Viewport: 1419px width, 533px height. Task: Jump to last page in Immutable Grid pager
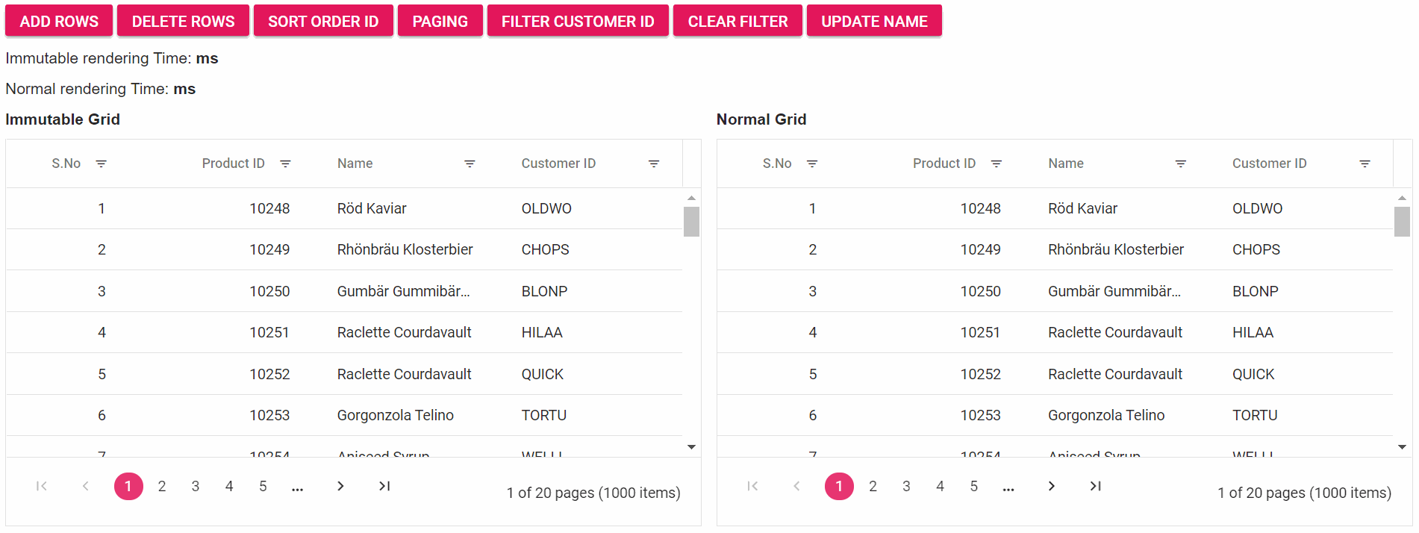pyautogui.click(x=384, y=486)
